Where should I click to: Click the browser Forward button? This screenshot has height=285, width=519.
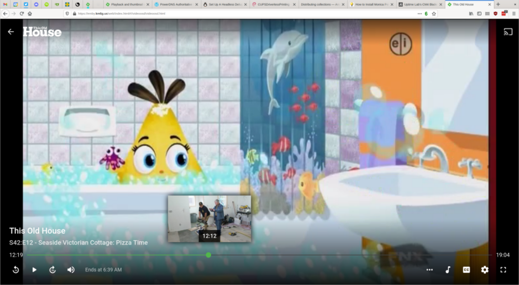tap(13, 13)
